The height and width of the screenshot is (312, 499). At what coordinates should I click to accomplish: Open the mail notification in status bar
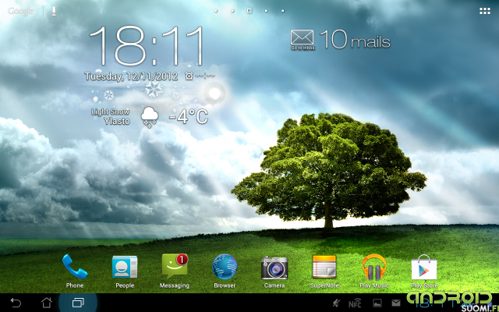[396, 303]
